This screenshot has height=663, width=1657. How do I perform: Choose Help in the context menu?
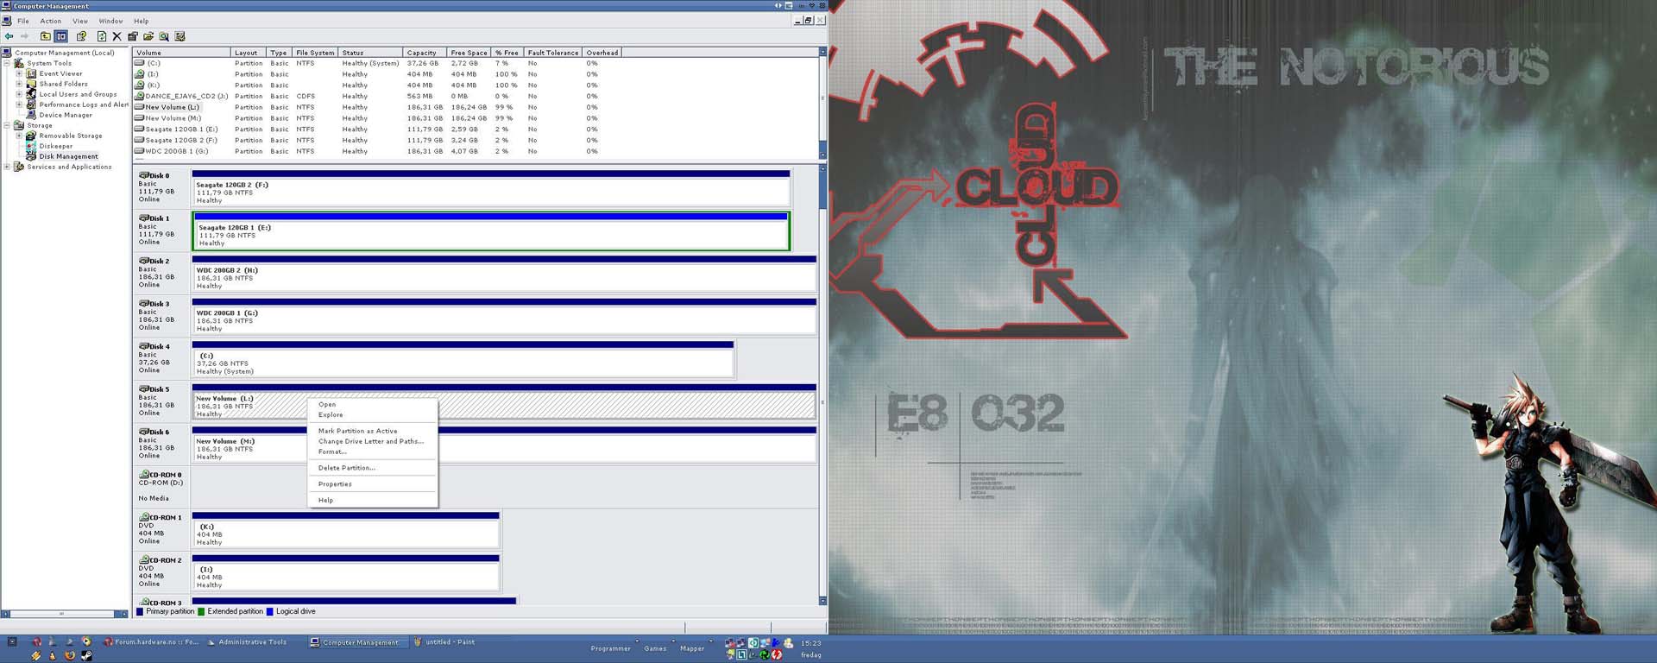372,500
